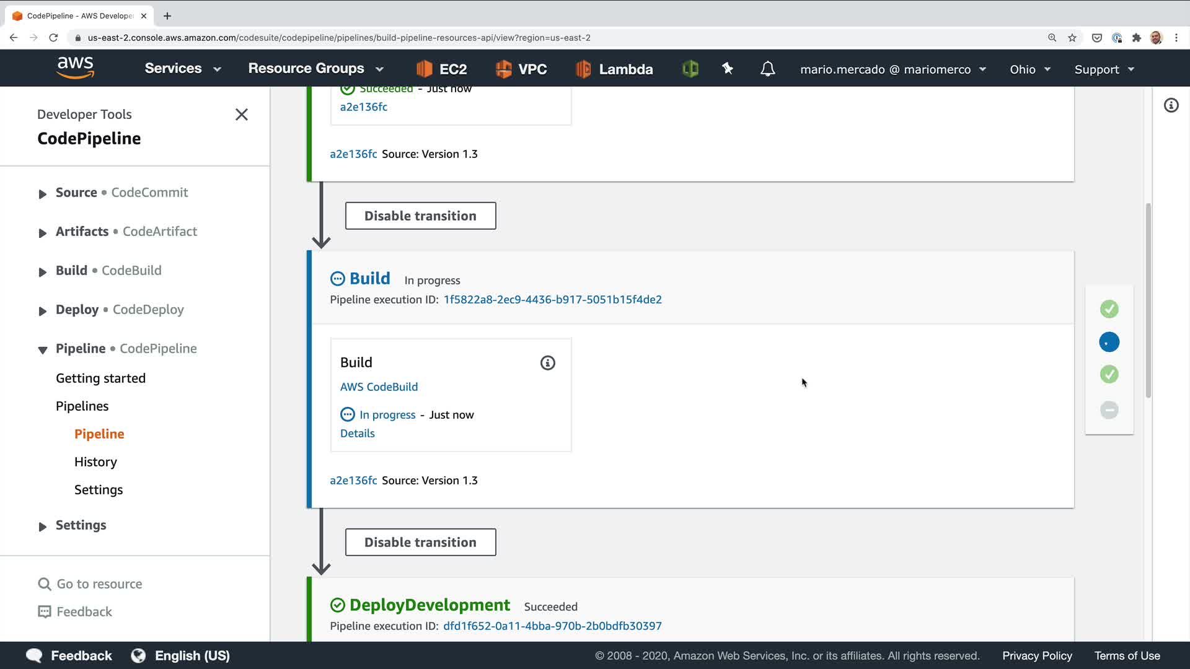This screenshot has width=1190, height=669.
Task: Click the pin shortcuts icon
Action: coord(728,69)
